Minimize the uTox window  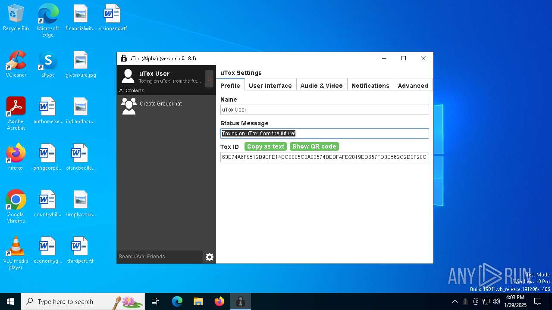tap(384, 59)
